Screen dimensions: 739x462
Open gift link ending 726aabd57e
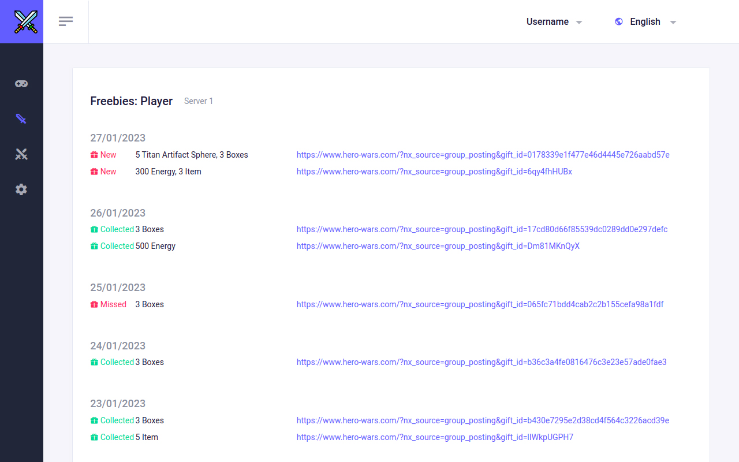[483, 155]
